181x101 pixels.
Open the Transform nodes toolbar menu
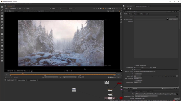[2, 31]
